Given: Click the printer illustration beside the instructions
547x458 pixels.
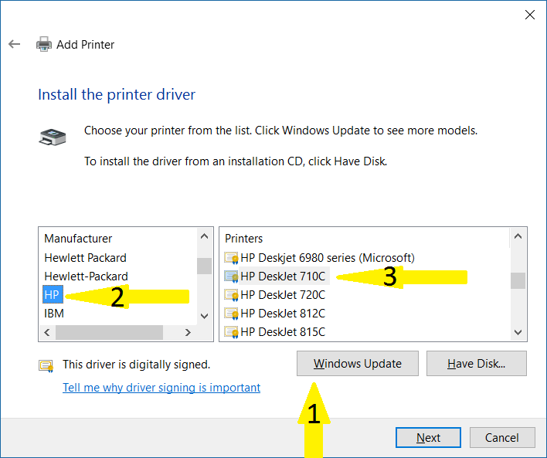Looking at the screenshot, I should [53, 137].
